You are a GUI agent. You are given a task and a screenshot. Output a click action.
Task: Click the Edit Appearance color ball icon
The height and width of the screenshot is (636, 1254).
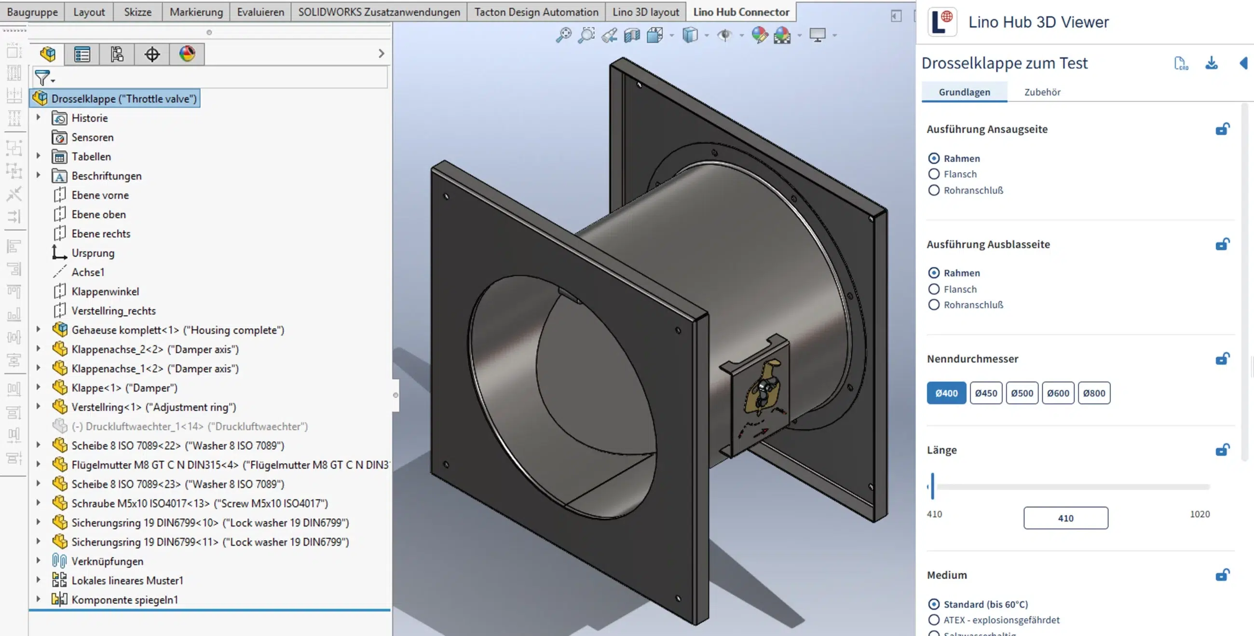[760, 35]
